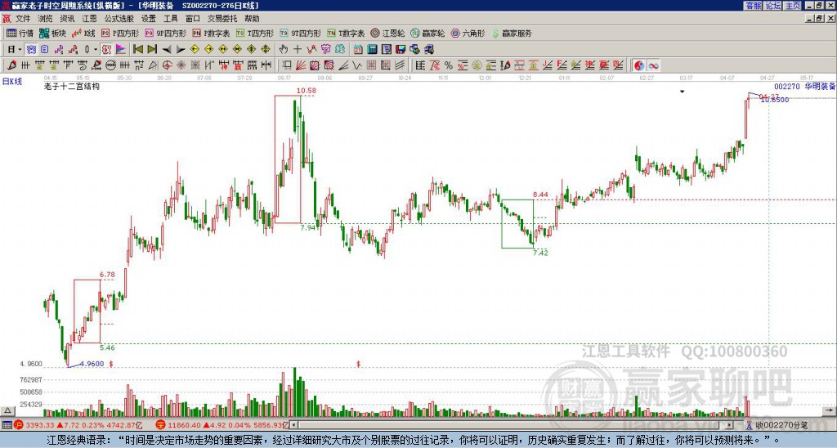Click scrollbar right arrow near 收002270分笔

click(730, 425)
